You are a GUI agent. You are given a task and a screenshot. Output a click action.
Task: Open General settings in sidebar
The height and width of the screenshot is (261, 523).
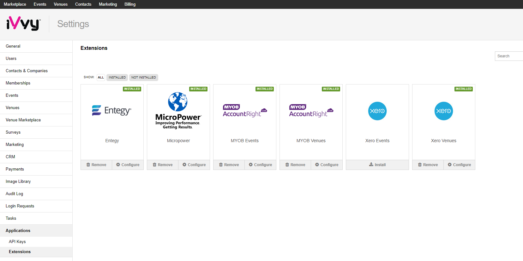pyautogui.click(x=36, y=46)
